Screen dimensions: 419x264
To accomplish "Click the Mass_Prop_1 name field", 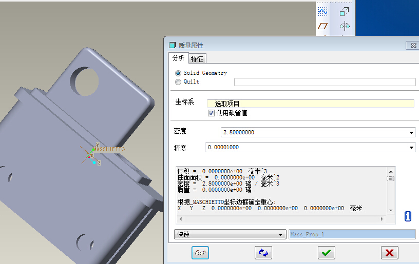I will [352, 234].
